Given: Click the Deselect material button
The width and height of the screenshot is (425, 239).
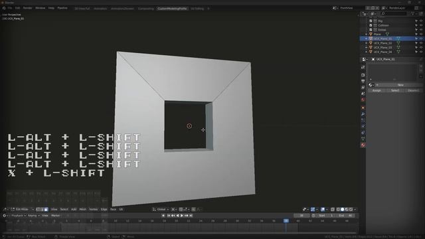Looking at the screenshot, I should tap(413, 90).
